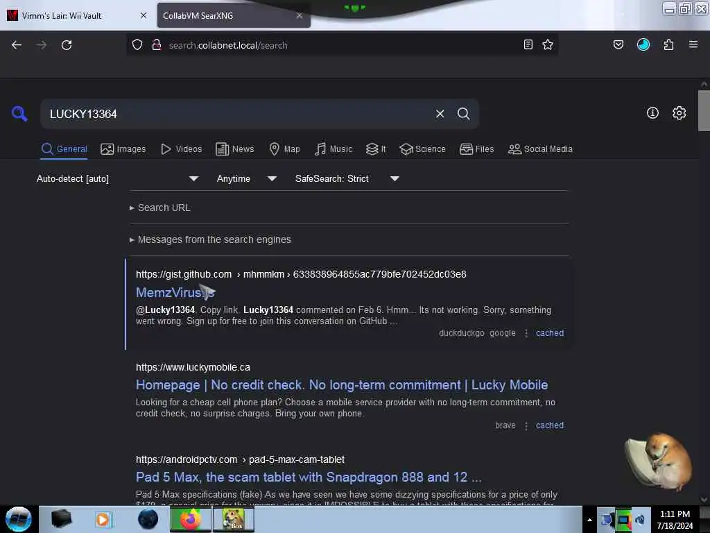Click the androidpctv.com result URL
Viewport: 710px width, 533px height.
pos(240,459)
